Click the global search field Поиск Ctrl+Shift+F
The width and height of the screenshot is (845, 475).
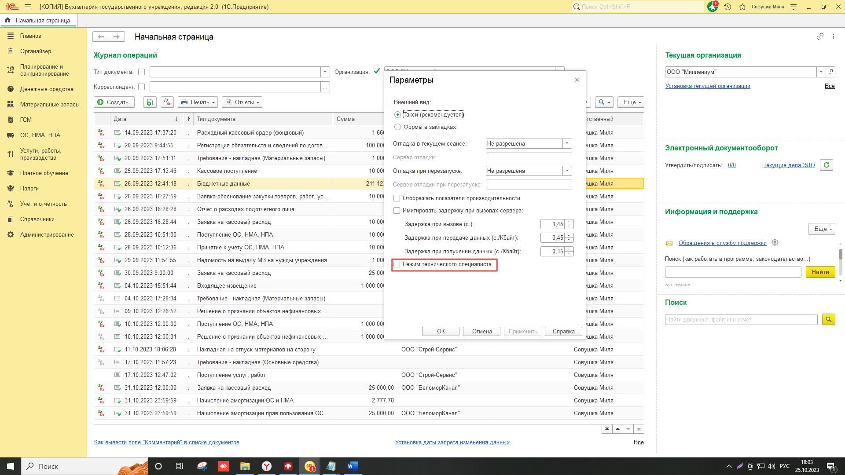pyautogui.click(x=638, y=7)
